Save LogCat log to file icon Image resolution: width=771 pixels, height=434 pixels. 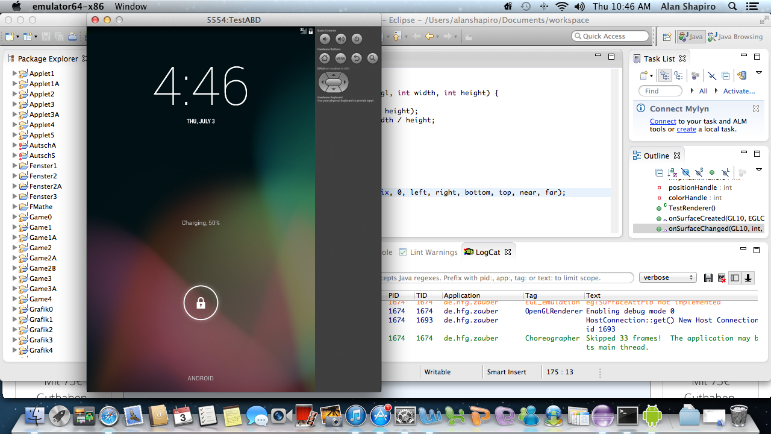pyautogui.click(x=708, y=278)
